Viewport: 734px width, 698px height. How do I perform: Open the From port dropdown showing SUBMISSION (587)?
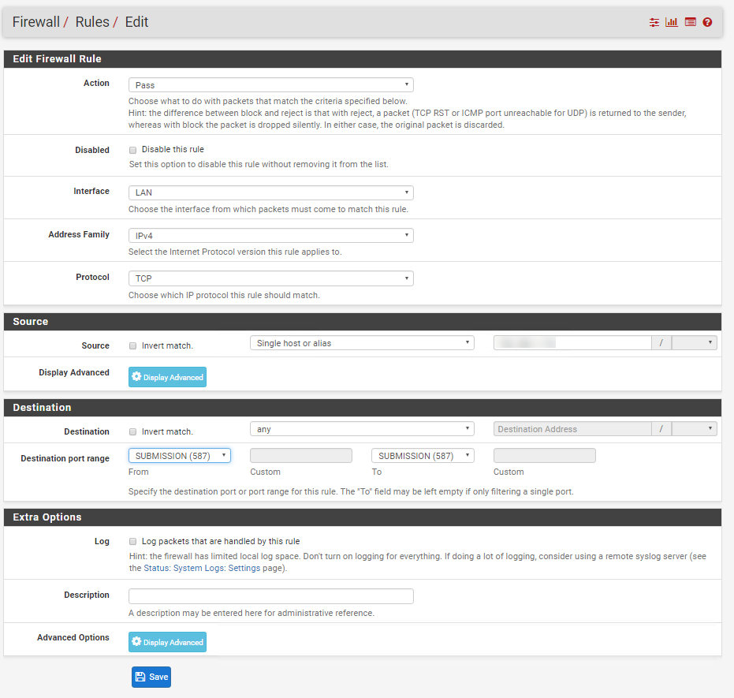179,455
